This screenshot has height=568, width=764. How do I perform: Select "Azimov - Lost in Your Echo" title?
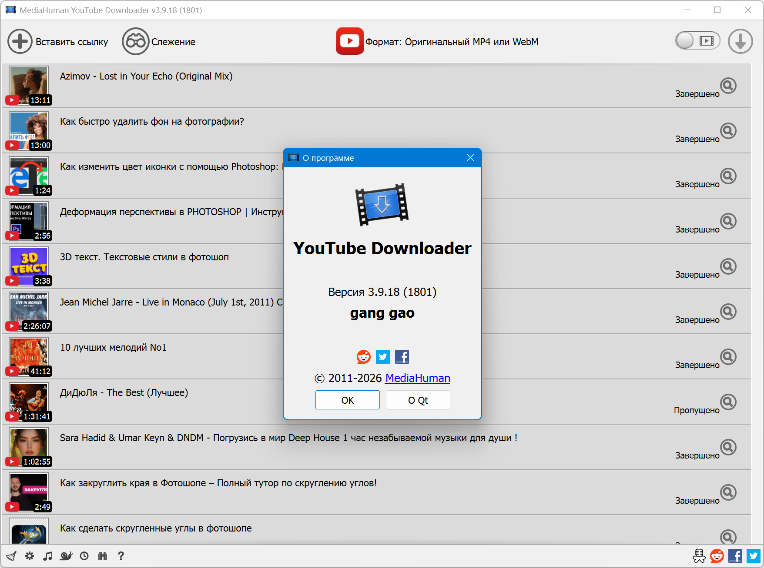[146, 76]
